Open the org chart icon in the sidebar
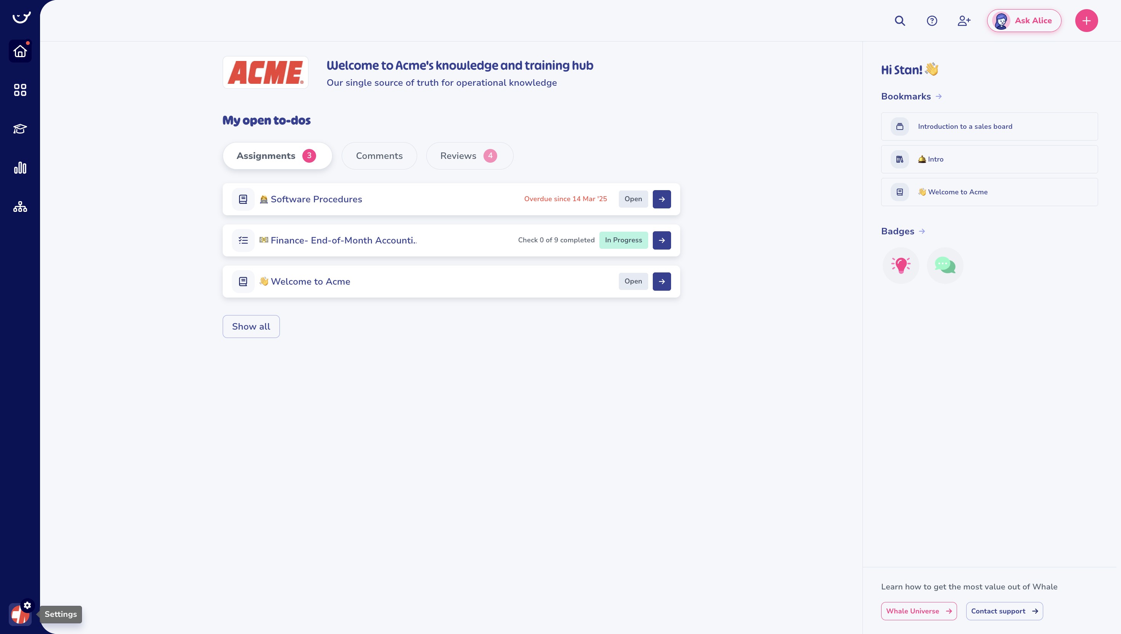This screenshot has height=634, width=1121. 20,207
